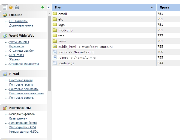Click the World Wide Web section icon

[x=5, y=36]
